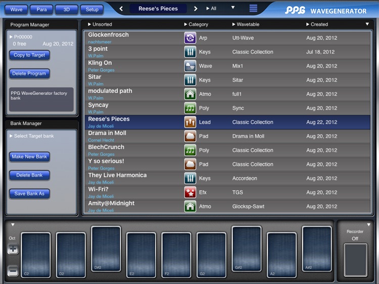Tap the D#2 key pad
379x284 pixels.
coord(106,249)
